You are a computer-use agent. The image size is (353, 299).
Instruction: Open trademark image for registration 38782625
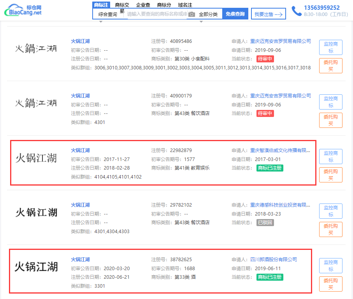click(x=36, y=267)
